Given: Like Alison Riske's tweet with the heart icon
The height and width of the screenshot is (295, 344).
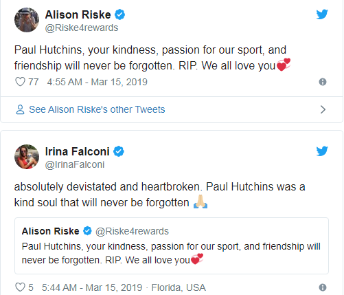Looking at the screenshot, I should click(x=20, y=82).
